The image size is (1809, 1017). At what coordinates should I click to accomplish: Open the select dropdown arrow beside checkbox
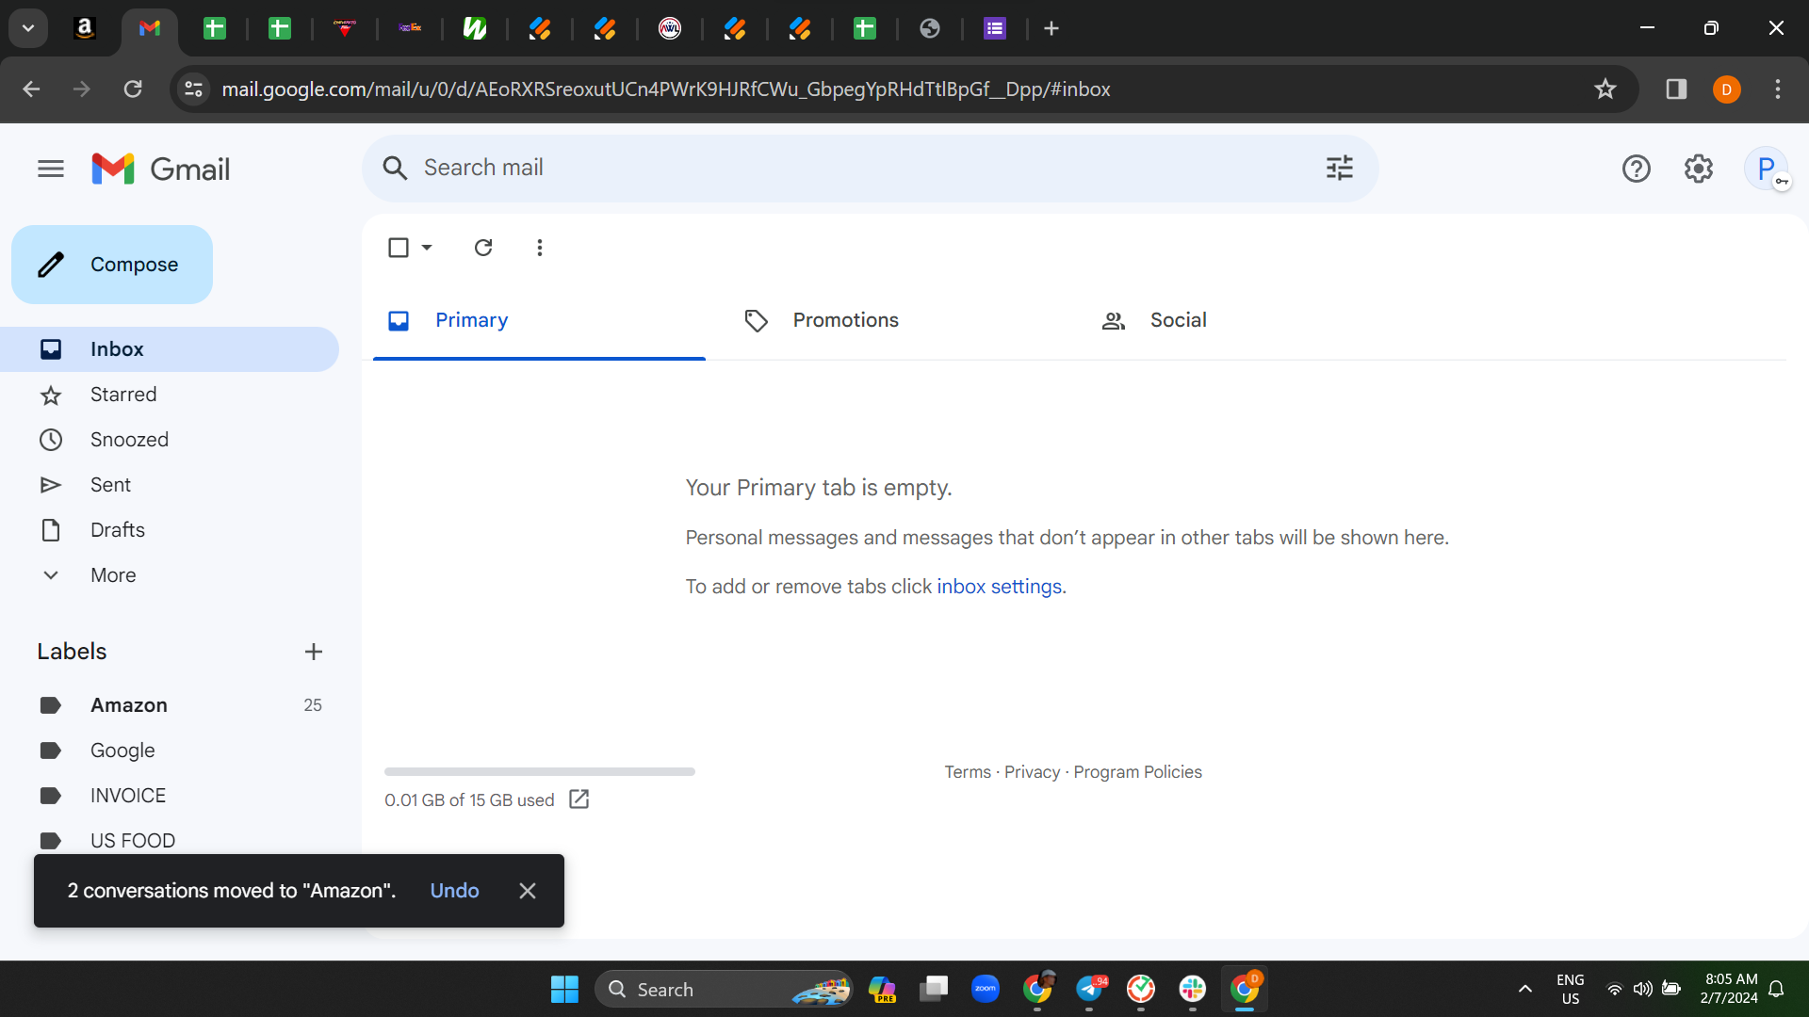[x=427, y=248]
